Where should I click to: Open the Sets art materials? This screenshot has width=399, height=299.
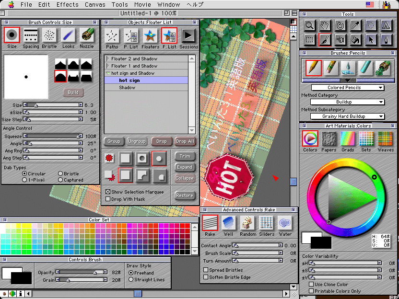tap(366, 142)
